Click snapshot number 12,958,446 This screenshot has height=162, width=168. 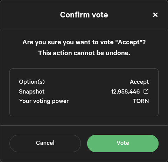pos(125,91)
